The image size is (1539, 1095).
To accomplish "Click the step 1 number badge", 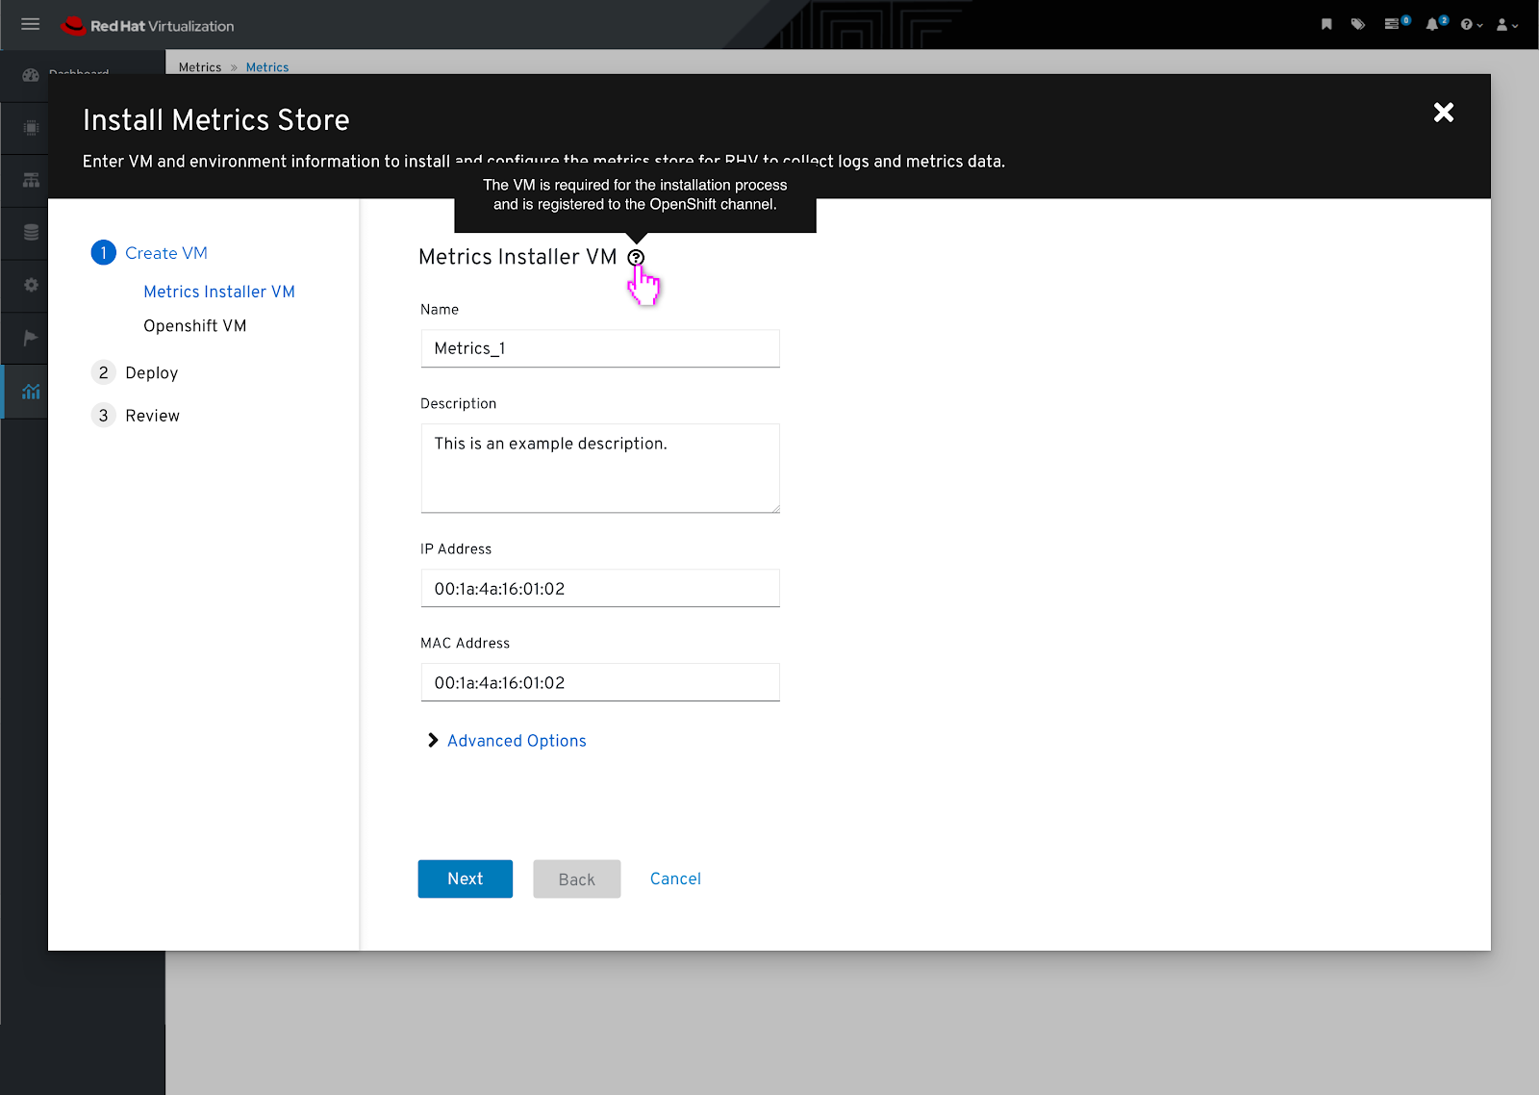I will [x=103, y=253].
